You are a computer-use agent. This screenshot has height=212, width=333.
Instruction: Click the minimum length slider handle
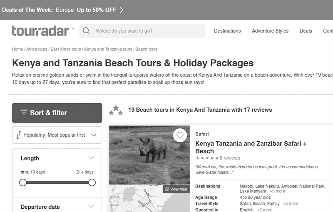point(23,182)
